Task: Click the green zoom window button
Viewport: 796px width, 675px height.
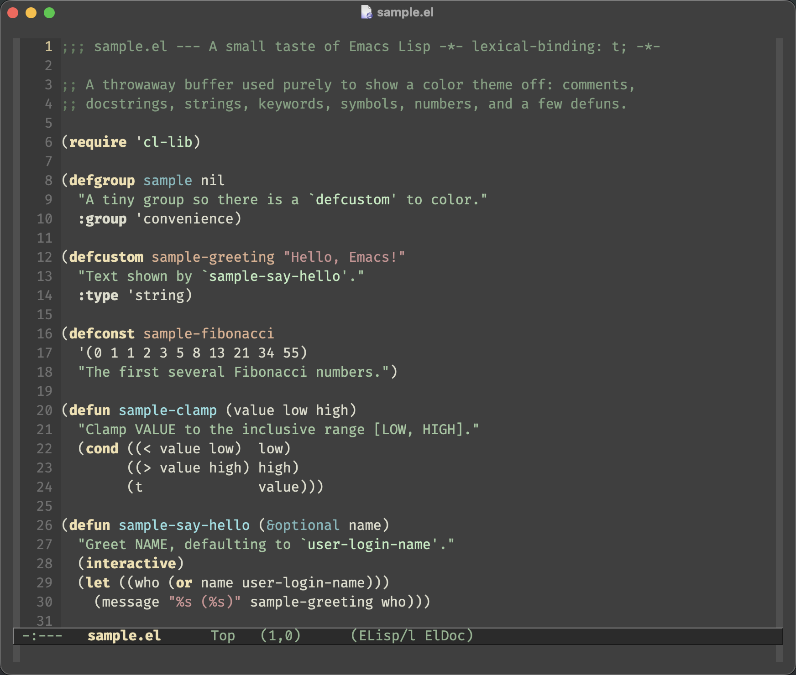Action: pyautogui.click(x=49, y=13)
